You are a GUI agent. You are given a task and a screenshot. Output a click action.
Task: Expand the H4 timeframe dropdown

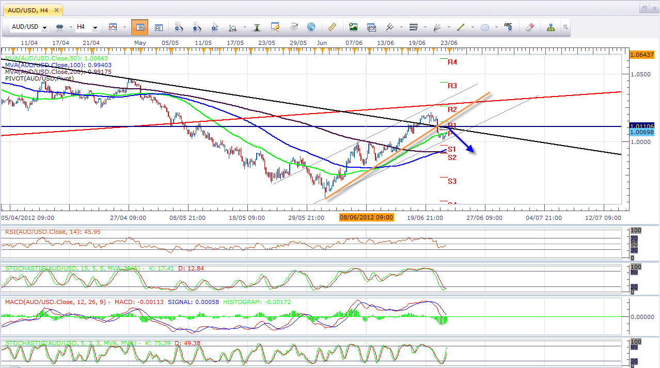tap(95, 27)
